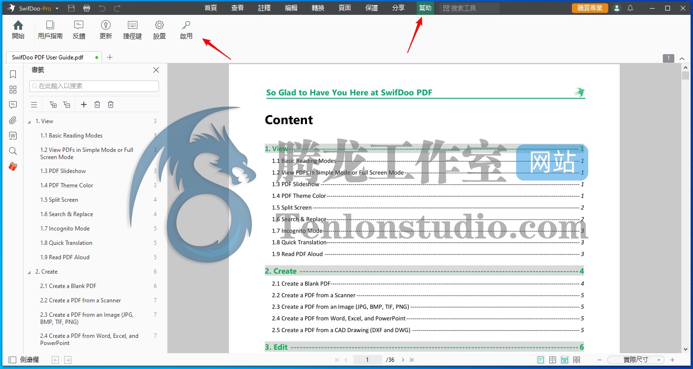Open the comments sidebar icon
Screen dimensions: 693x369
click(x=13, y=105)
